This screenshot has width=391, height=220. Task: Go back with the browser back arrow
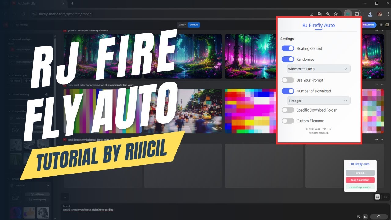6,14
